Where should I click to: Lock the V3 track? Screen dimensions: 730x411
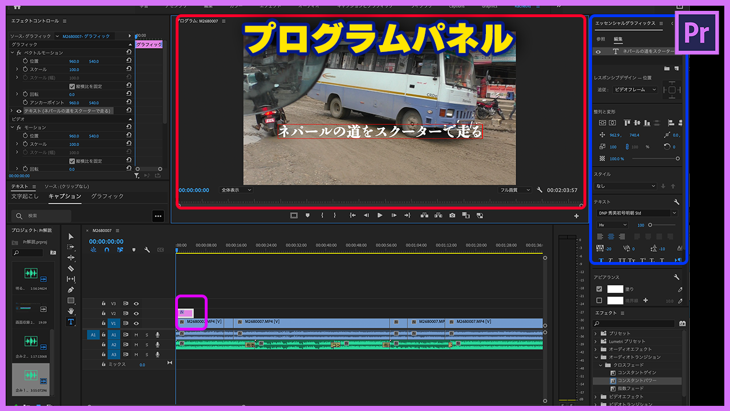click(x=103, y=304)
